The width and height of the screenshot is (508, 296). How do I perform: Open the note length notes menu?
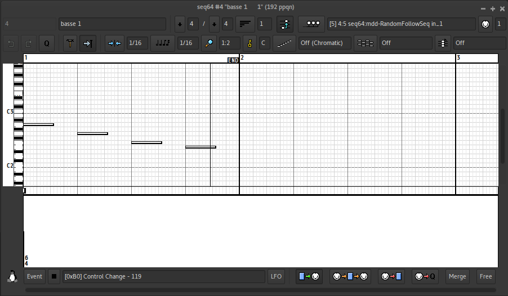click(x=163, y=43)
